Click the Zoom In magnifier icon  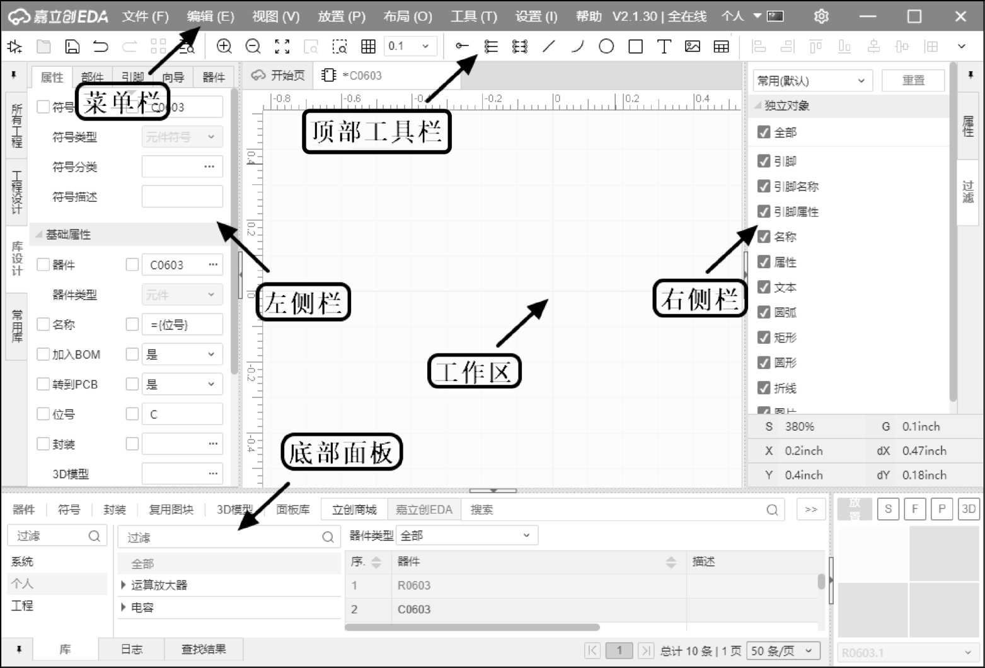click(224, 46)
